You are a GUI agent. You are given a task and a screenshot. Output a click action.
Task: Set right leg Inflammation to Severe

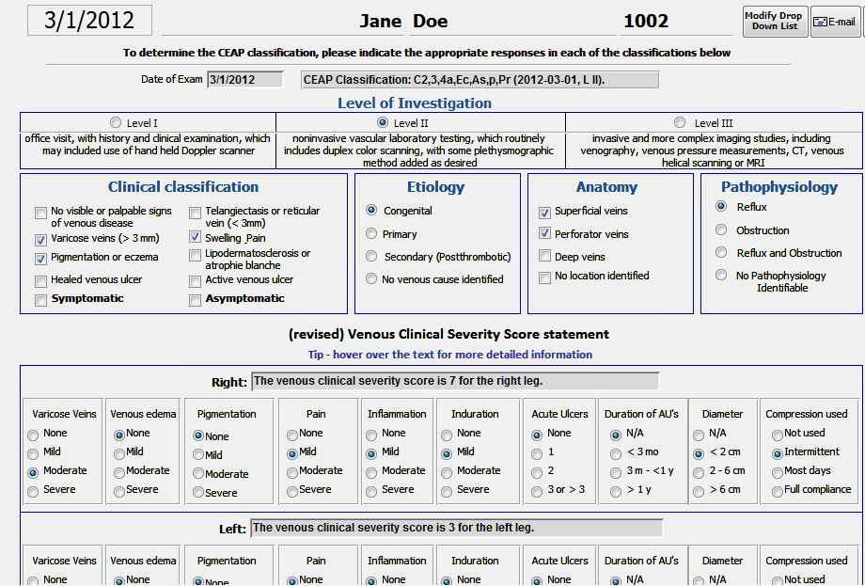click(x=371, y=492)
